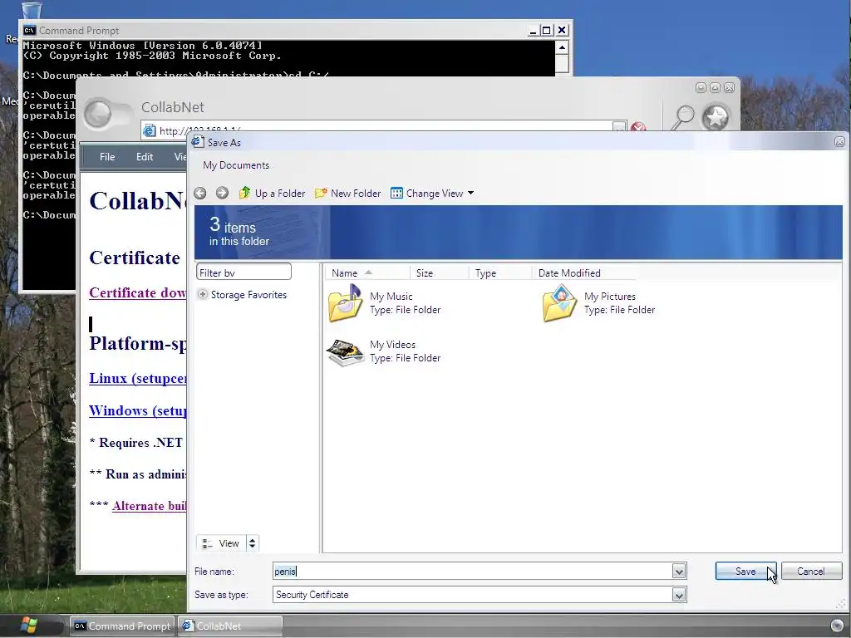Minimize the CollabNet browser window
The width and height of the screenshot is (851, 638).
(x=701, y=88)
